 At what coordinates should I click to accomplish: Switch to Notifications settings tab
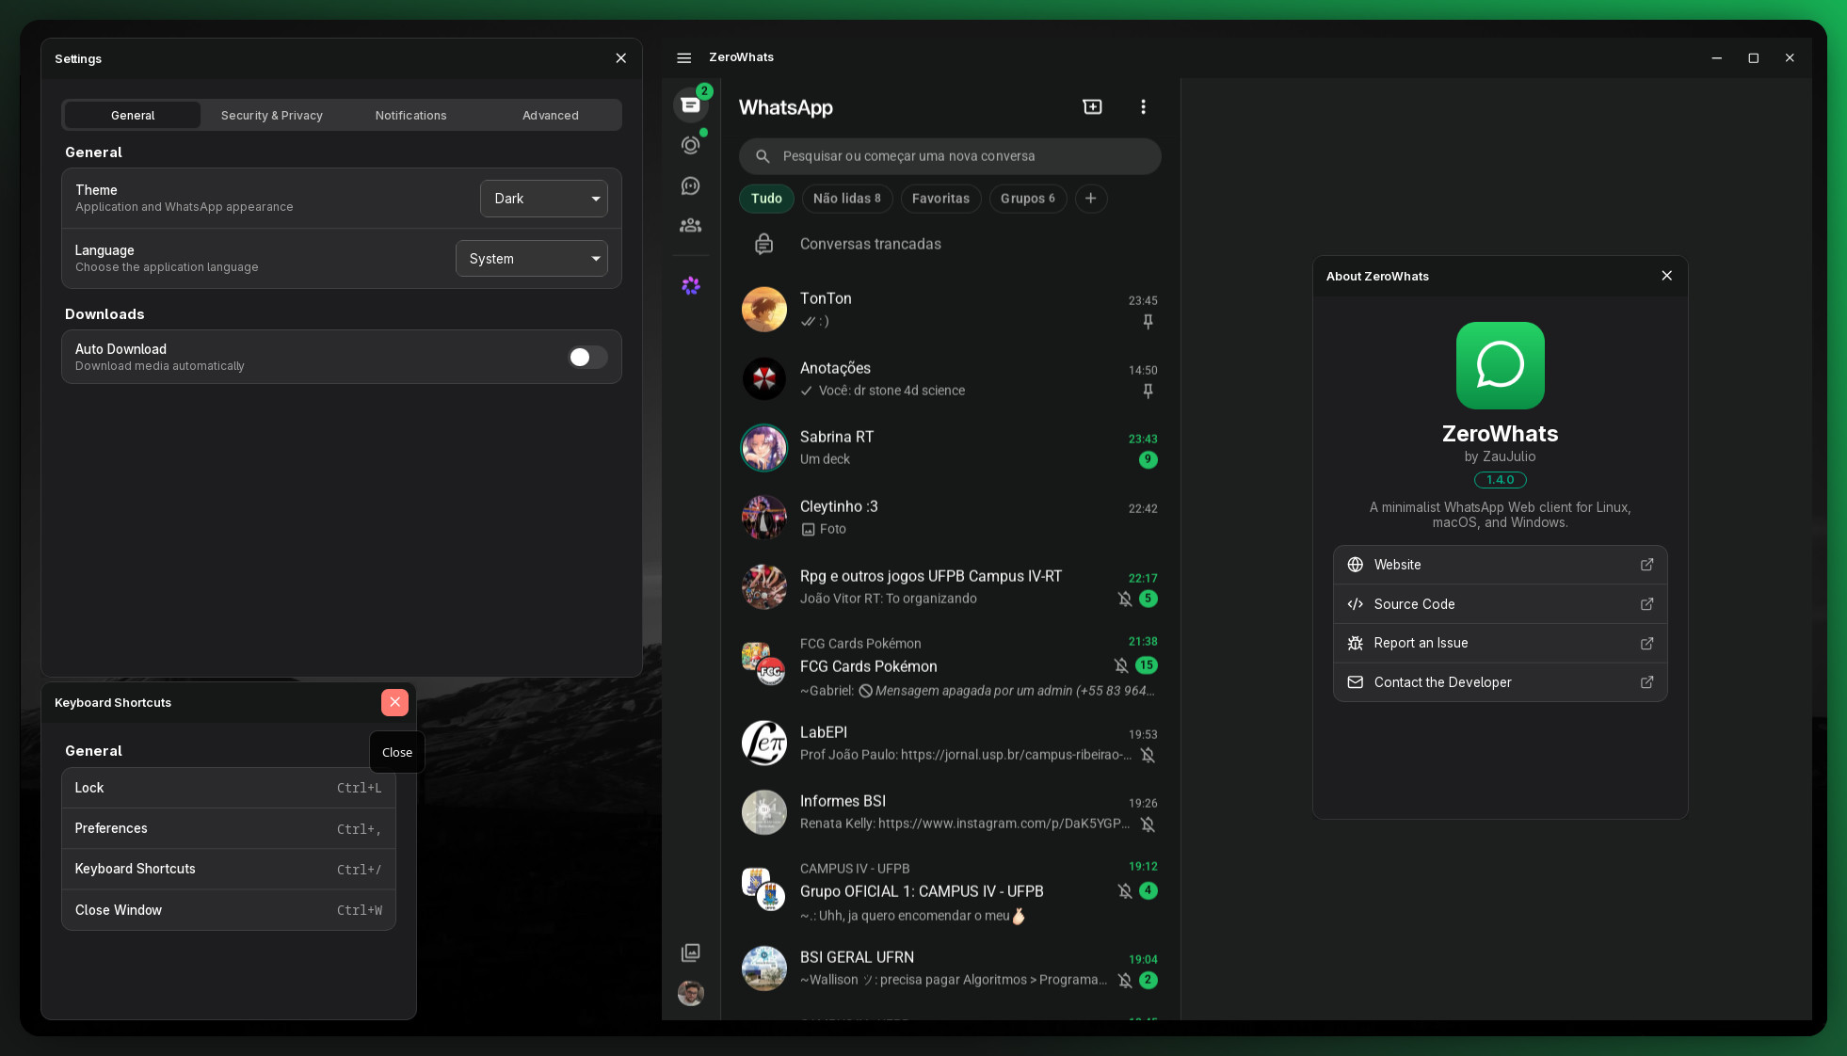[411, 115]
